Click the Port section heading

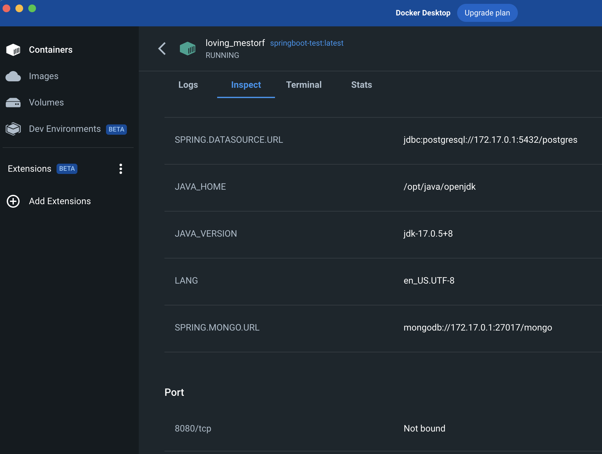pos(174,392)
